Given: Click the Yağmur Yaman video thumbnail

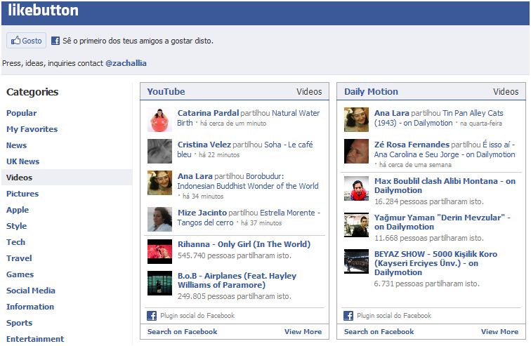Looking at the screenshot, I should (x=356, y=225).
